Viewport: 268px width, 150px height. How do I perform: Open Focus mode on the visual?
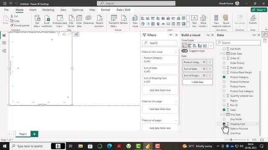64,34
